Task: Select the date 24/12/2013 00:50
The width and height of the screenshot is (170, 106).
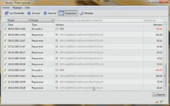Action: 17,64
